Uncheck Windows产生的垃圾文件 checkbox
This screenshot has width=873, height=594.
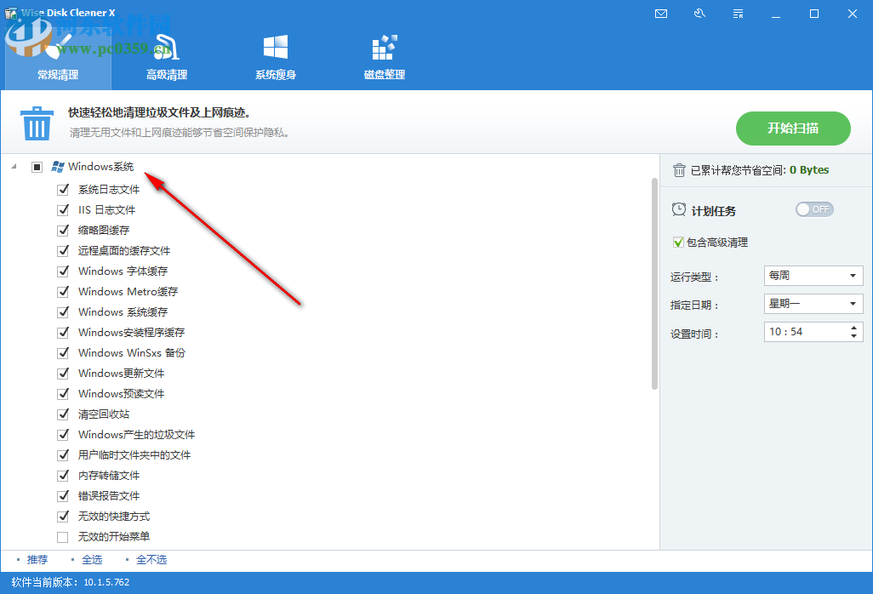pos(63,435)
